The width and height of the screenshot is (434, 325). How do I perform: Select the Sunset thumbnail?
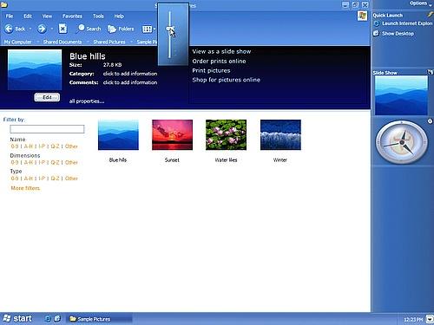pyautogui.click(x=172, y=135)
